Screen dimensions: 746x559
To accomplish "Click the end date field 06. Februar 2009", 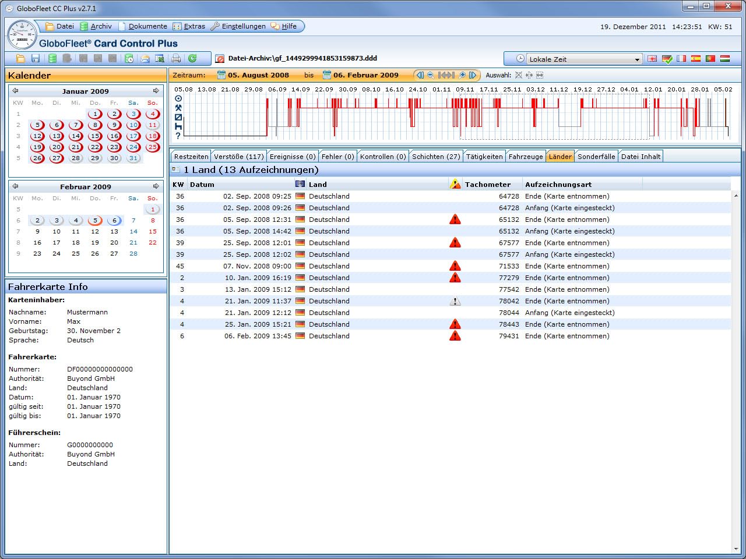I will click(x=366, y=75).
